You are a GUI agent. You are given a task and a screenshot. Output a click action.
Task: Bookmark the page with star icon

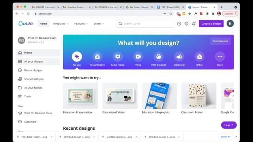[x=170, y=14]
